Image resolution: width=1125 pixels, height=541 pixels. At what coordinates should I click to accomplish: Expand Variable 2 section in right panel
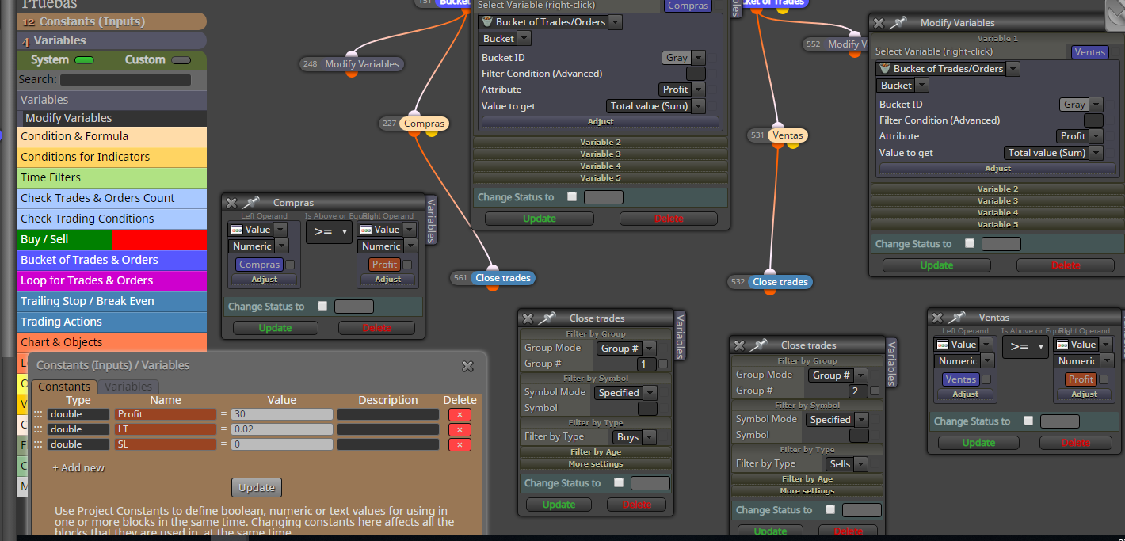(x=997, y=189)
